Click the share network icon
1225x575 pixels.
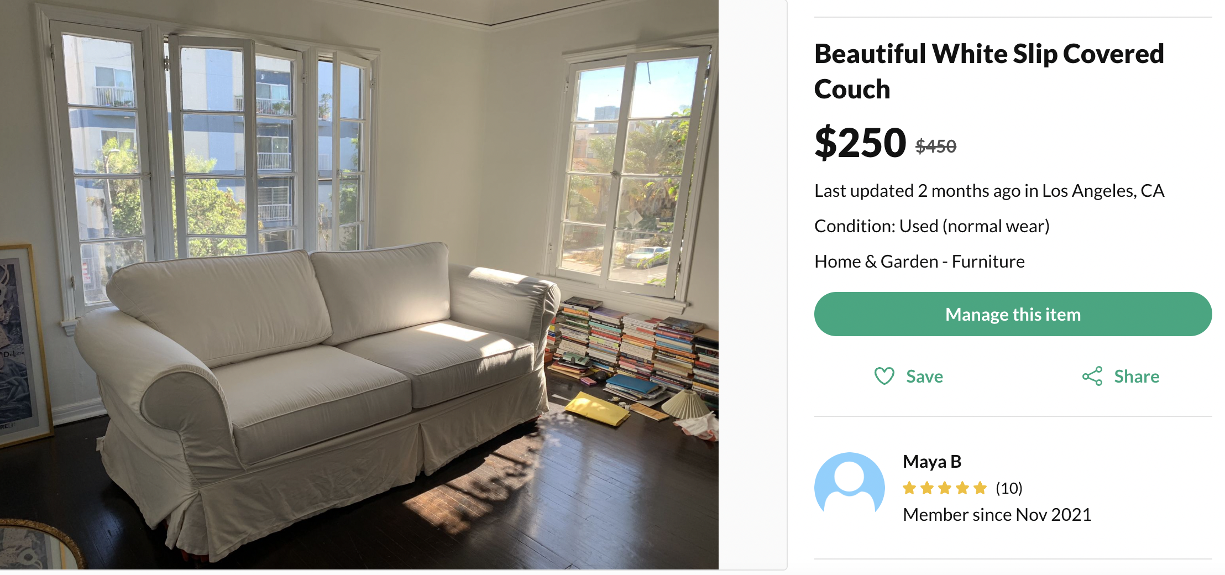(x=1092, y=376)
